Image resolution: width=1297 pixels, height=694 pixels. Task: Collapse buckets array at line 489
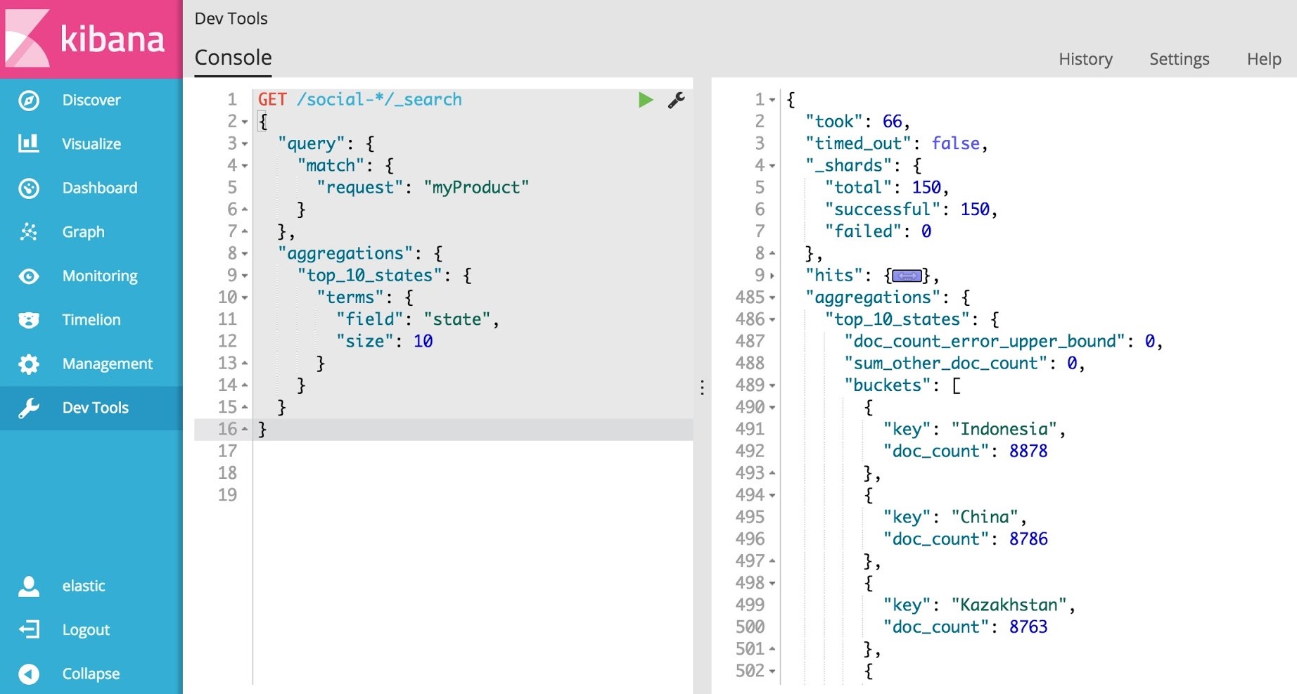tap(772, 386)
